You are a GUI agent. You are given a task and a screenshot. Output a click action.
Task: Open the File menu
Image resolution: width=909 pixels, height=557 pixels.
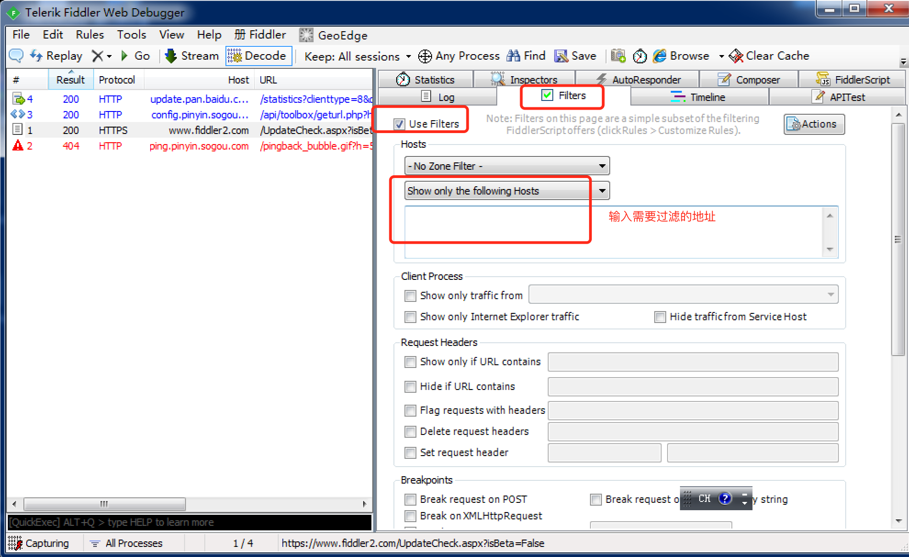coord(21,34)
